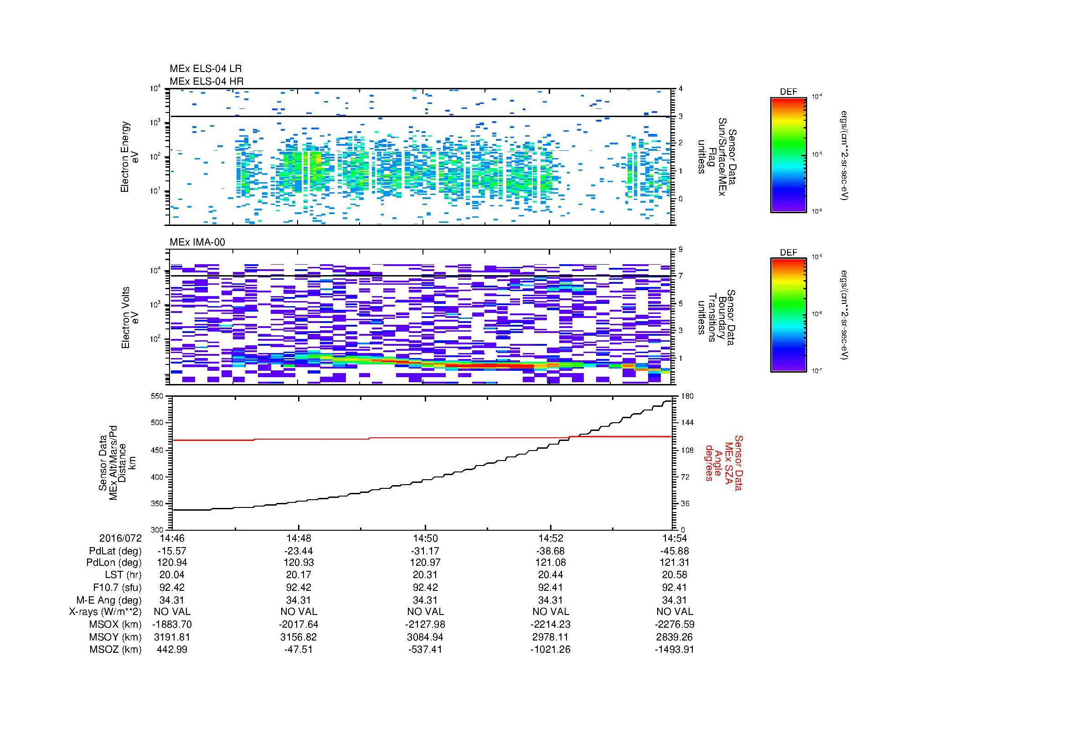The height and width of the screenshot is (753, 1066).
Task: Click PdLon value '120.94'
Action: pos(172,563)
